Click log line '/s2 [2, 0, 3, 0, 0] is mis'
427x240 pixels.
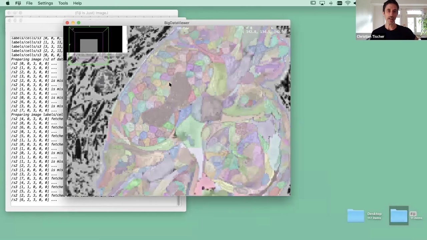click(x=37, y=81)
